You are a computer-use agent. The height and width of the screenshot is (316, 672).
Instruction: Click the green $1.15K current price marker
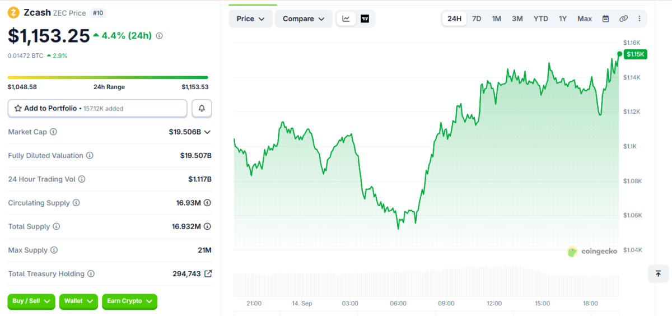pyautogui.click(x=636, y=54)
